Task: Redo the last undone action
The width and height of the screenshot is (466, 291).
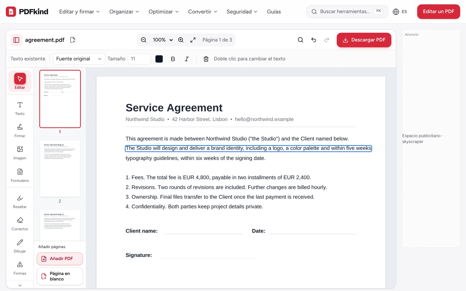Action: point(327,40)
